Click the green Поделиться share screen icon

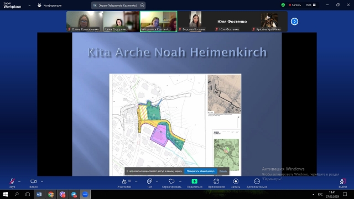194,181
